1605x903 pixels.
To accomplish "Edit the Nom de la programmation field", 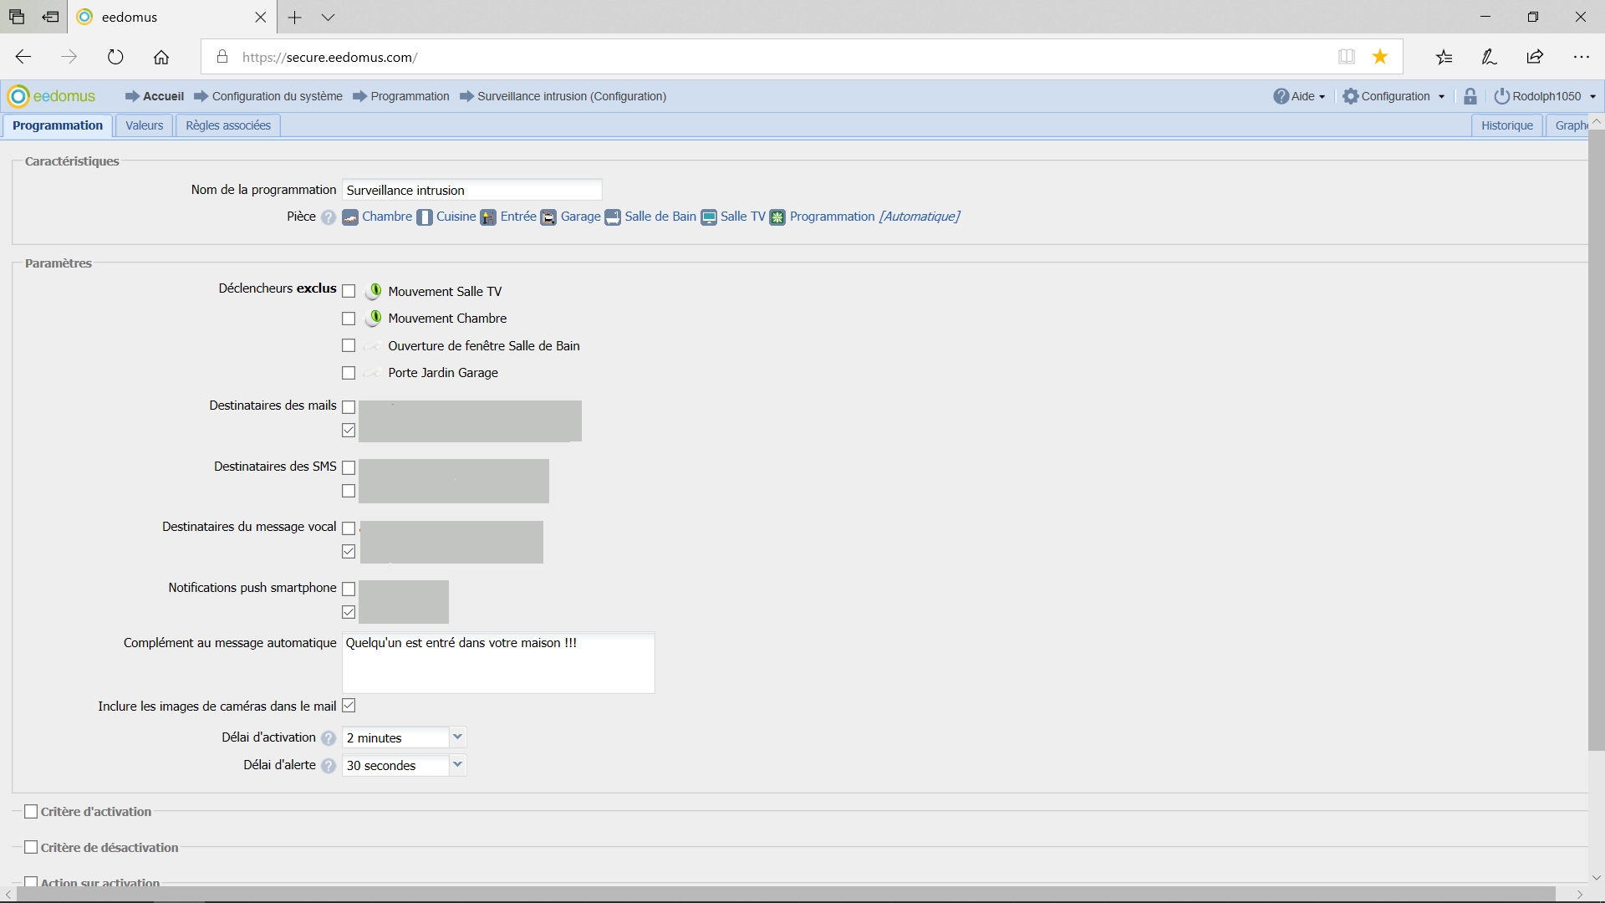I will pyautogui.click(x=472, y=190).
